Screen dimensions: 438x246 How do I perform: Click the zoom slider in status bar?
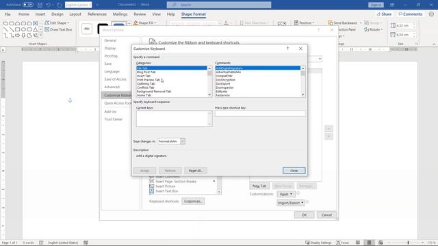(x=408, y=243)
